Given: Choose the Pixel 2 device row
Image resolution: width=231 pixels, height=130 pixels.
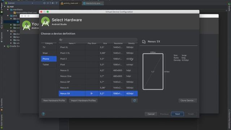Looking at the screenshot, I should point(98,59).
